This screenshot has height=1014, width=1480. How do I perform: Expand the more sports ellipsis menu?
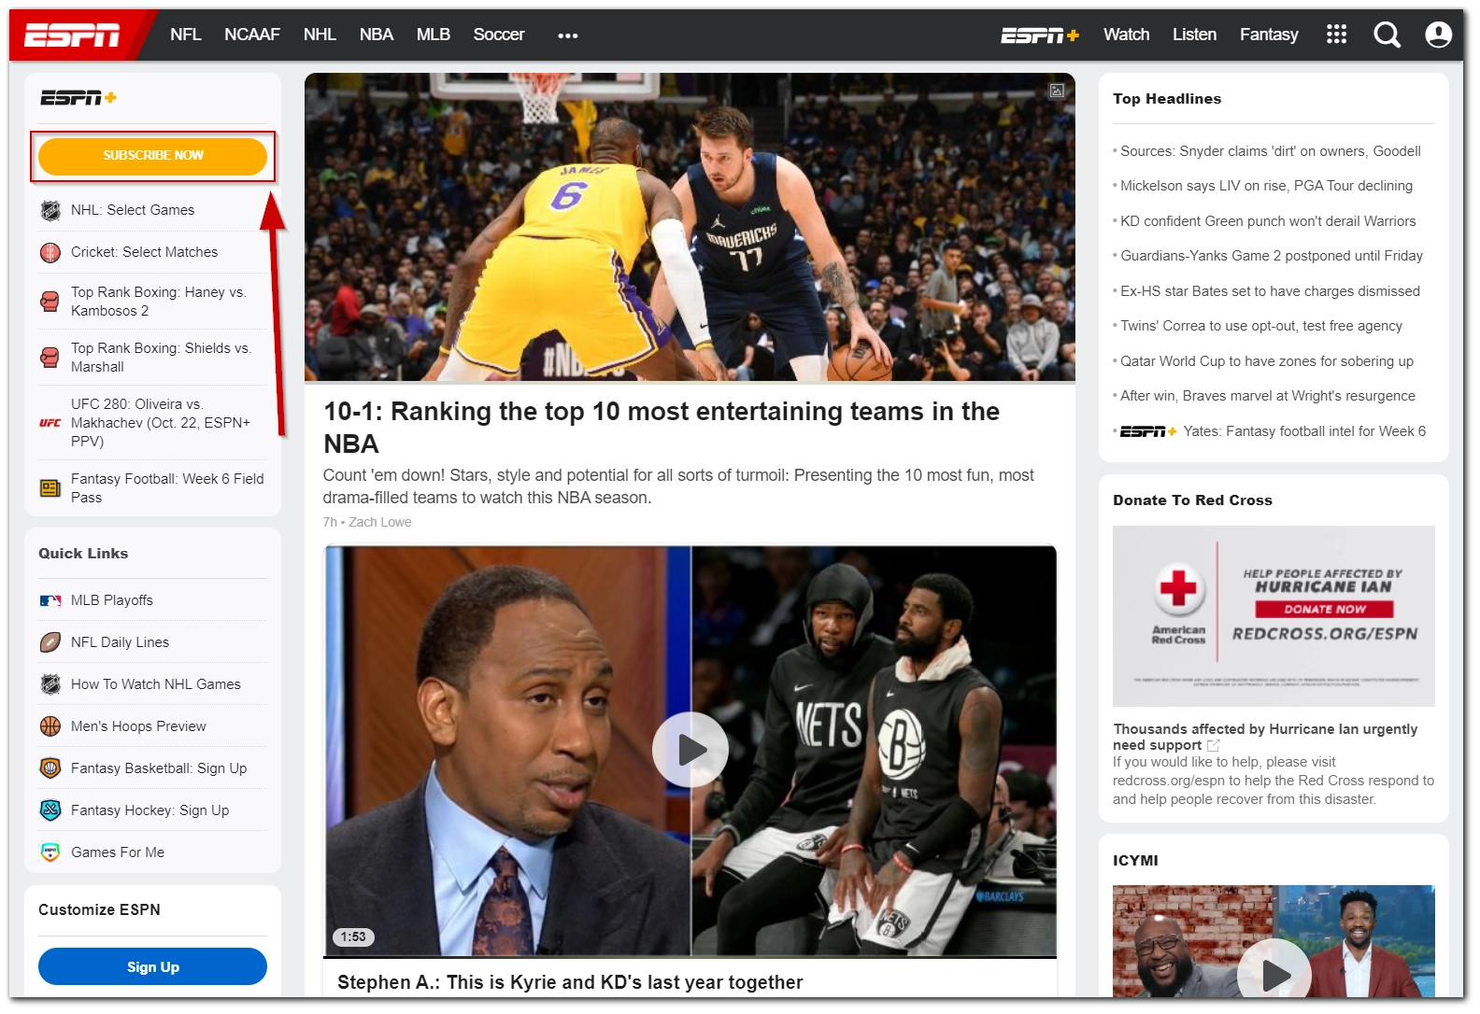[568, 35]
